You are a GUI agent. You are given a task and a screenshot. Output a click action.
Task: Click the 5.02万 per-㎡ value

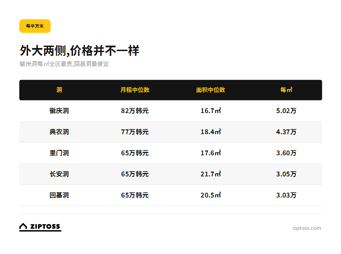pyautogui.click(x=286, y=111)
